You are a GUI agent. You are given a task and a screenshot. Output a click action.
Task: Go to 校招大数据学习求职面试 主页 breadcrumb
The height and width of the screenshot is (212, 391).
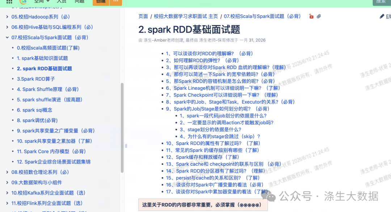tap(186, 16)
